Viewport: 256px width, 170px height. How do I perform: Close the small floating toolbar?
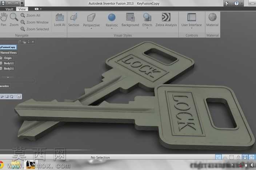(x=19, y=96)
